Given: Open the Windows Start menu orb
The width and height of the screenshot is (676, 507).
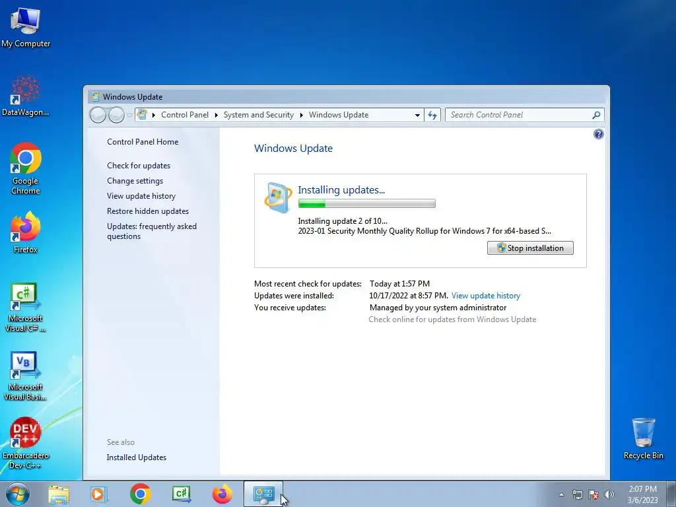Looking at the screenshot, I should pyautogui.click(x=18, y=494).
